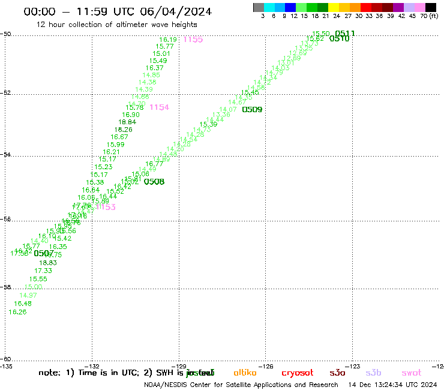
Task: Click the wave height value 15.55
Action: coord(38,279)
